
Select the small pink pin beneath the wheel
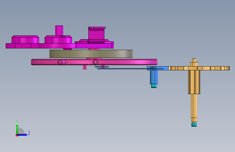coord(85,67)
